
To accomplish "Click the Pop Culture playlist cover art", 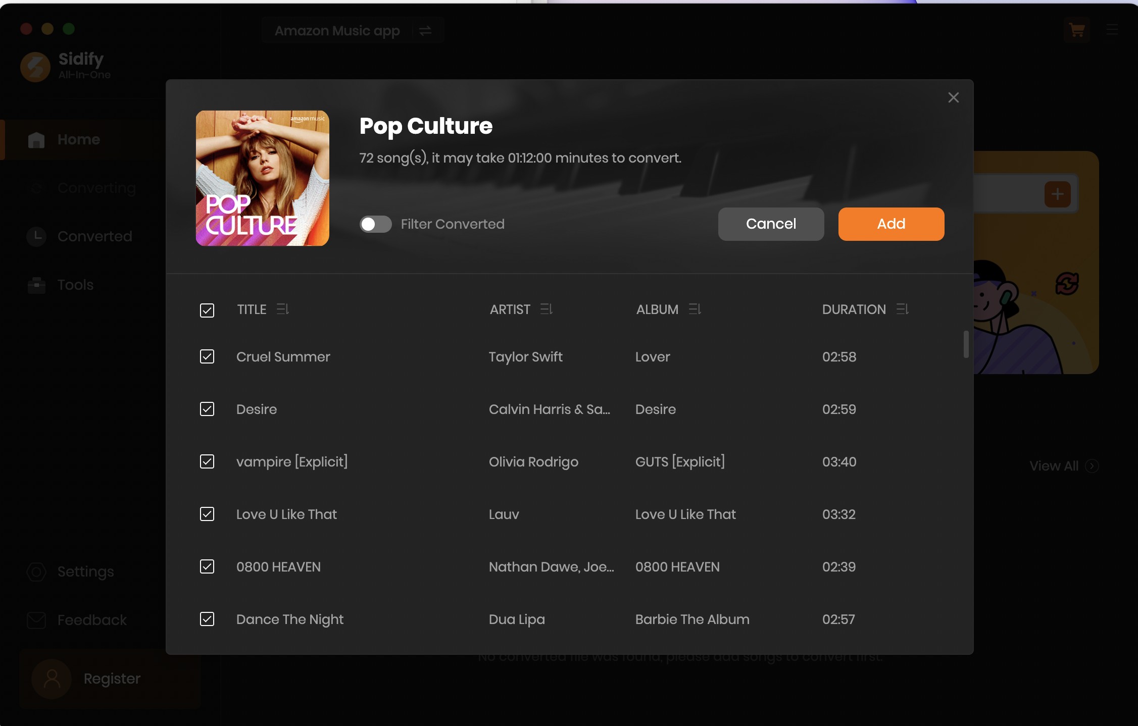I will pyautogui.click(x=263, y=178).
